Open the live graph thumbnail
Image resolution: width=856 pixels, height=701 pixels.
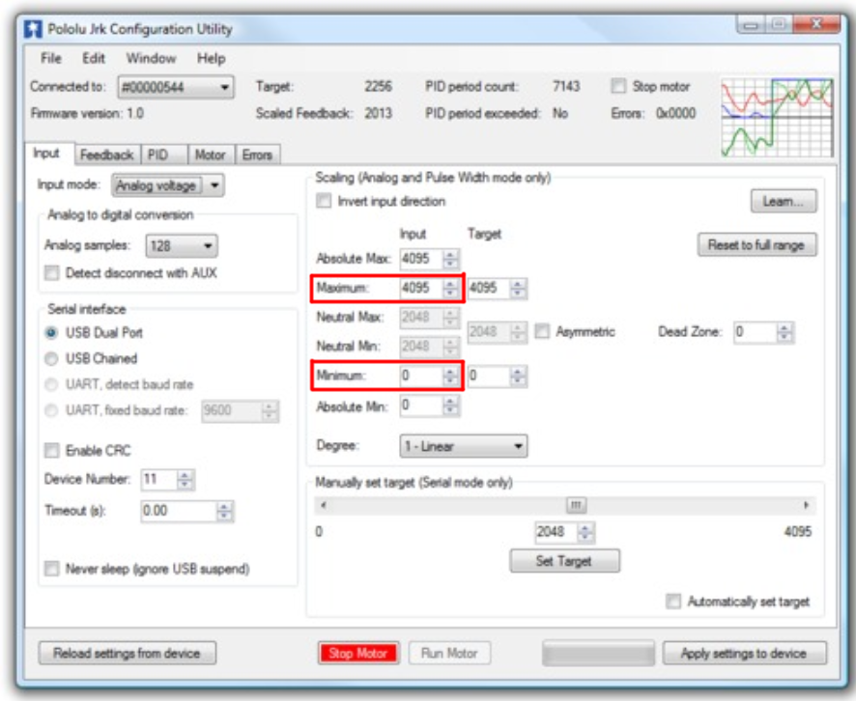[777, 118]
